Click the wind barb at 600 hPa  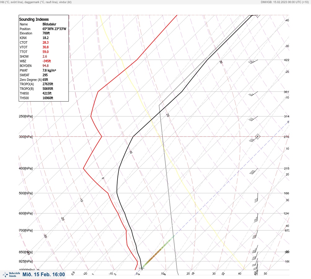click(256, 218)
